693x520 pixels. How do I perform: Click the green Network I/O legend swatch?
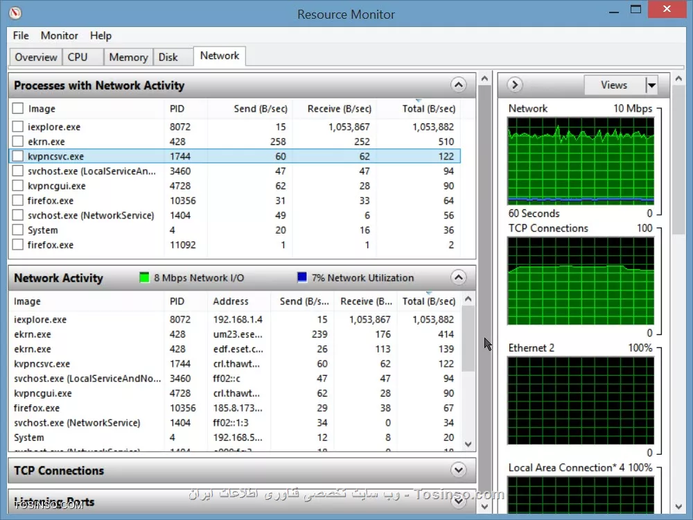(144, 278)
